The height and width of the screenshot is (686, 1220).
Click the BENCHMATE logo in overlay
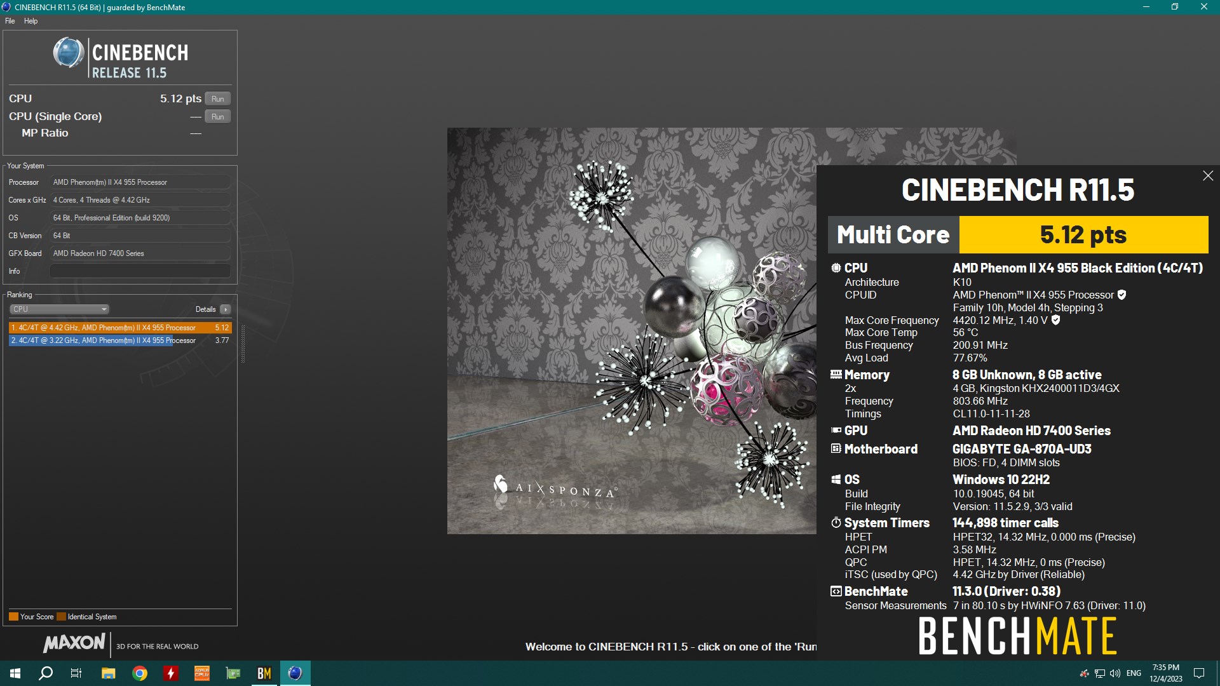(1017, 636)
